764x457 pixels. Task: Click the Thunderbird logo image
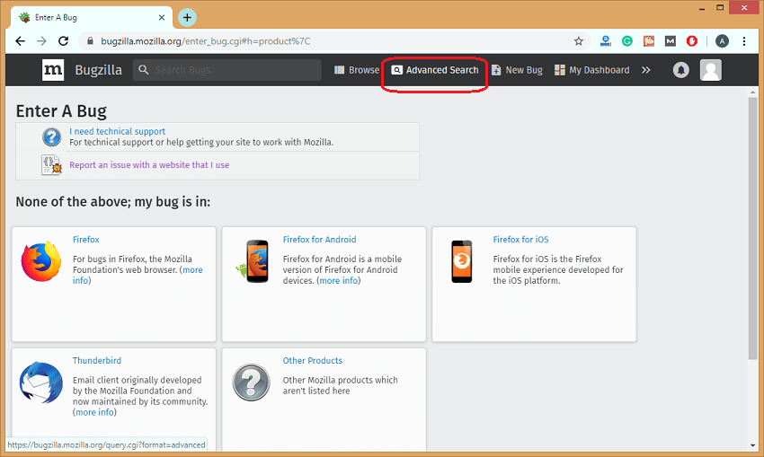click(x=41, y=382)
